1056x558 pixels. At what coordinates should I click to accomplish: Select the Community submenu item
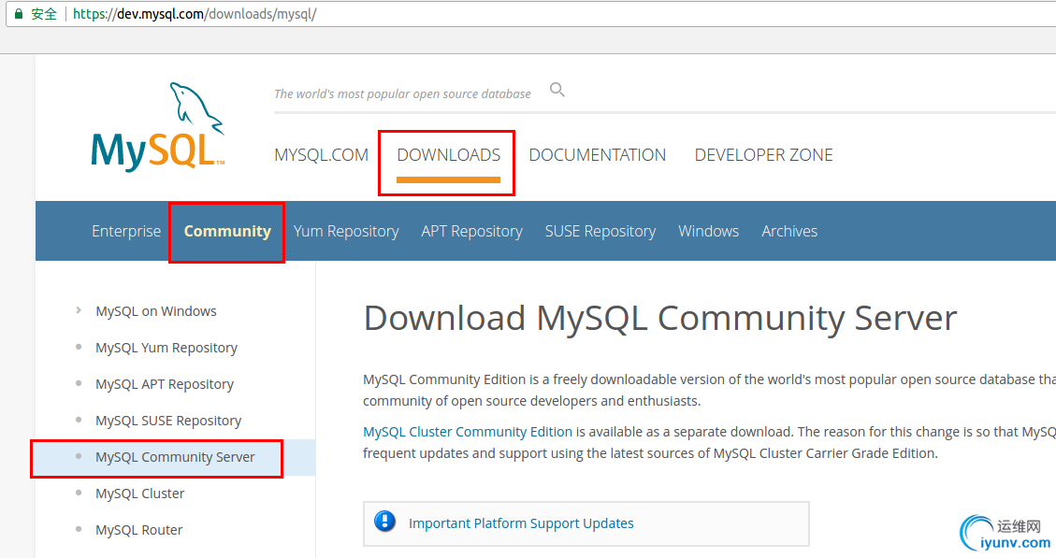pyautogui.click(x=227, y=231)
